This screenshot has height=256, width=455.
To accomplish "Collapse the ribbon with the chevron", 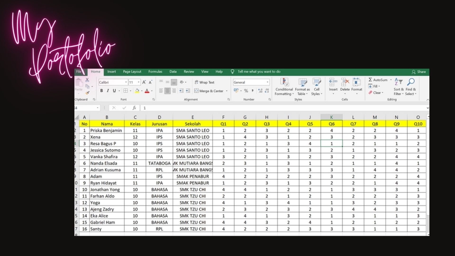I will pyautogui.click(x=428, y=100).
